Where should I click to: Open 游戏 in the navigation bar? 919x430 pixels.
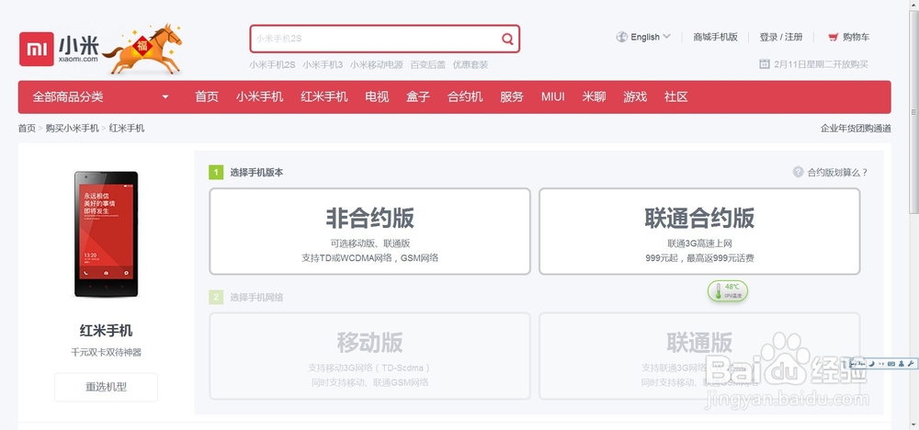coord(635,96)
